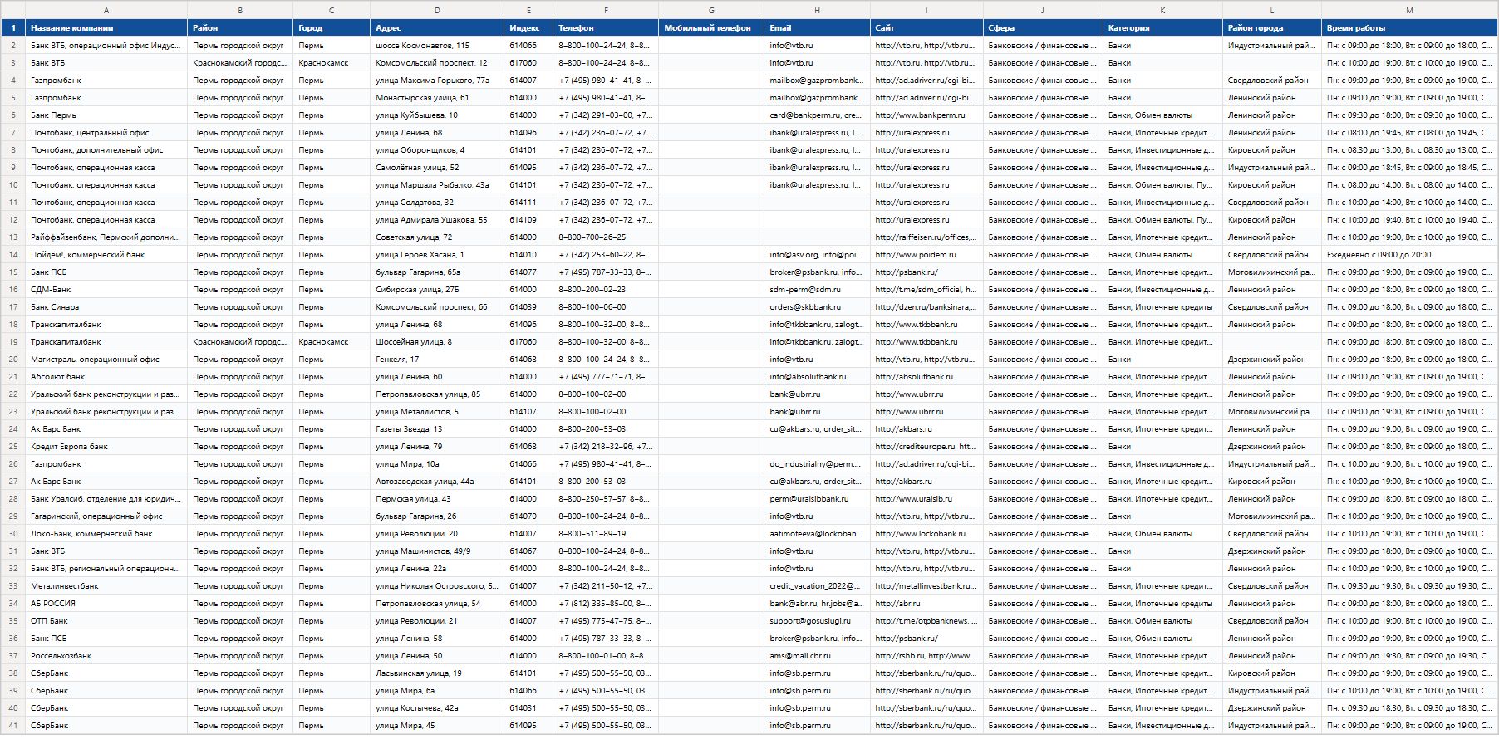Select the 'Почтобанк, дополнительный офис' cell
The image size is (1499, 749).
[106, 150]
